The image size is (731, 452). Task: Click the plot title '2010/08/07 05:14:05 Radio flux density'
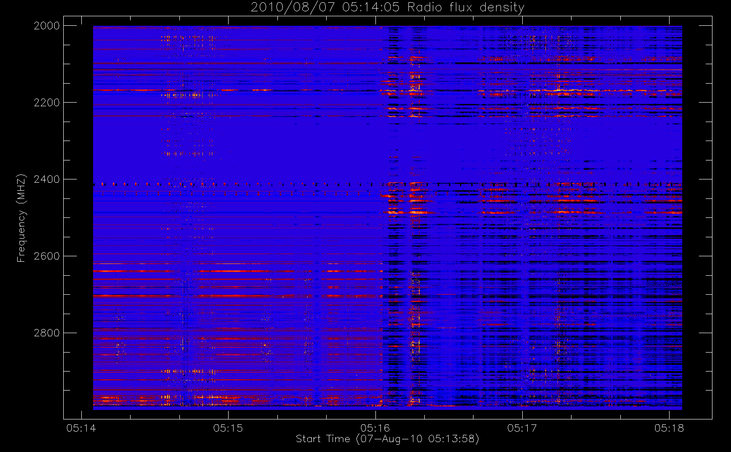(x=388, y=8)
